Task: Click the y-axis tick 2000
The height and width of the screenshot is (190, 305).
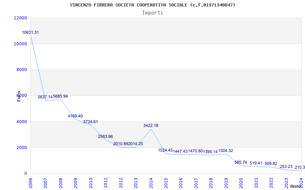Action: pos(21,147)
